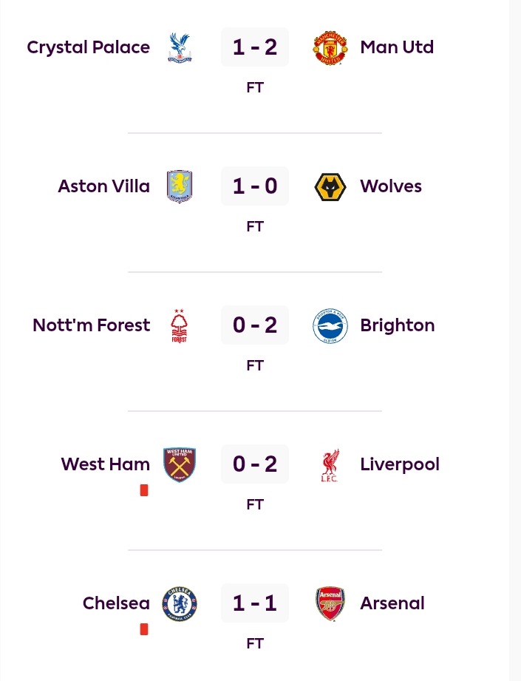Open the Chelsea 1 - 1 score
This screenshot has height=681, width=521.
[255, 603]
